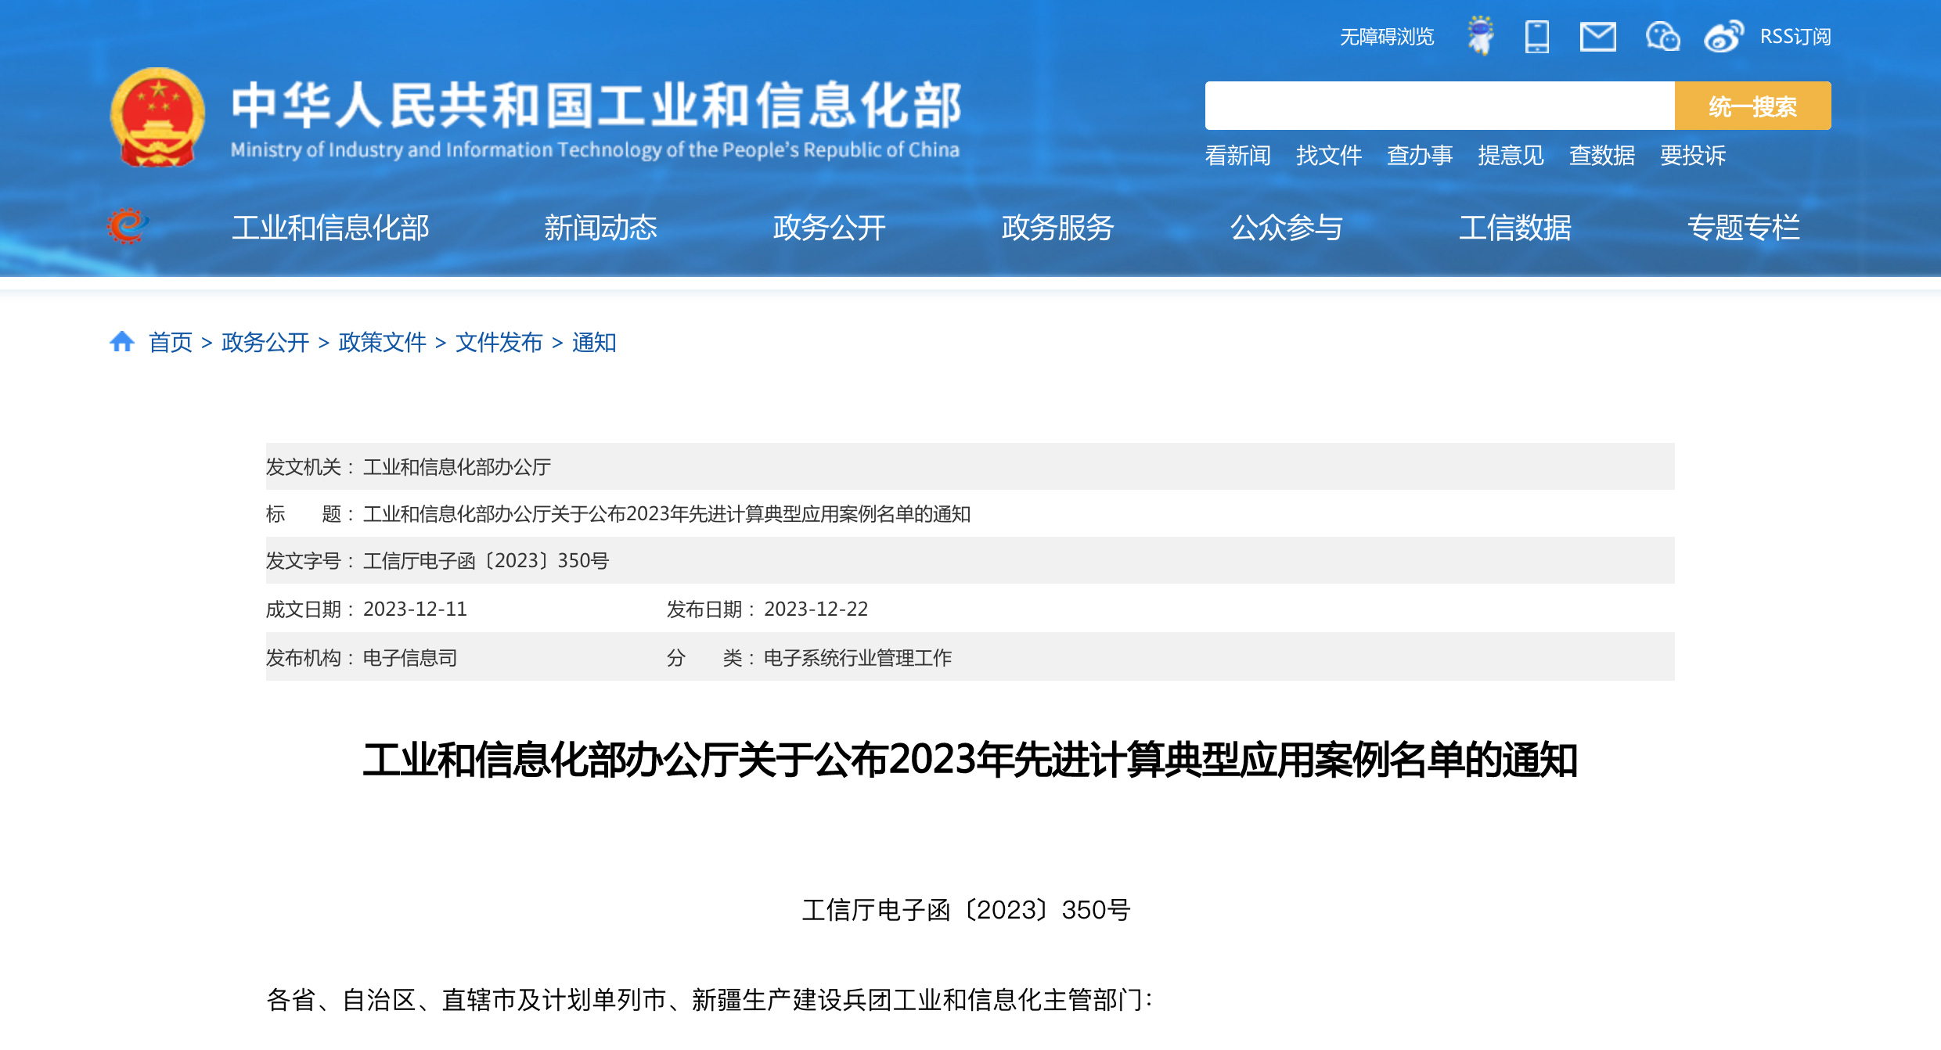Open the 政务公开 navigation menu
This screenshot has height=1050, width=1941.
(x=829, y=228)
